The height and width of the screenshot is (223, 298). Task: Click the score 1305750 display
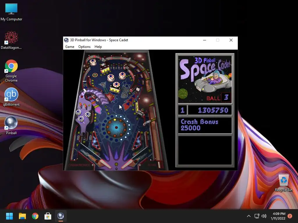[x=210, y=110]
